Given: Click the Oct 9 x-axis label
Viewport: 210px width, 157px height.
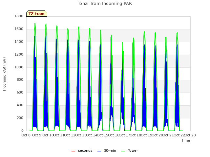Looking at the screenshot, I should (37, 135).
